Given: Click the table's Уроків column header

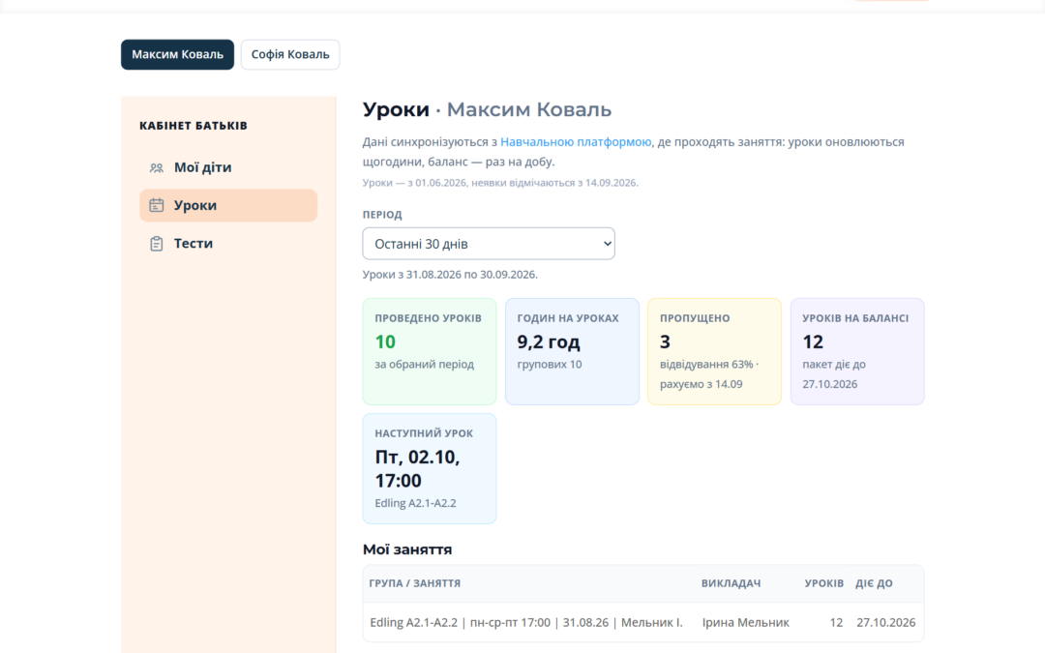Looking at the screenshot, I should [x=823, y=583].
